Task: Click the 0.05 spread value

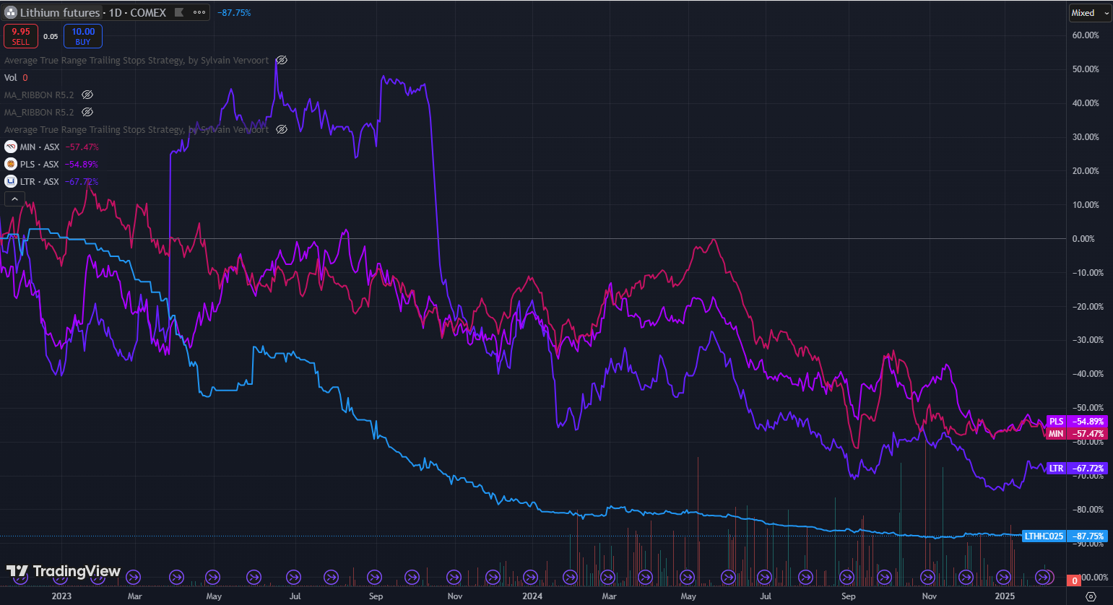Action: click(x=51, y=36)
